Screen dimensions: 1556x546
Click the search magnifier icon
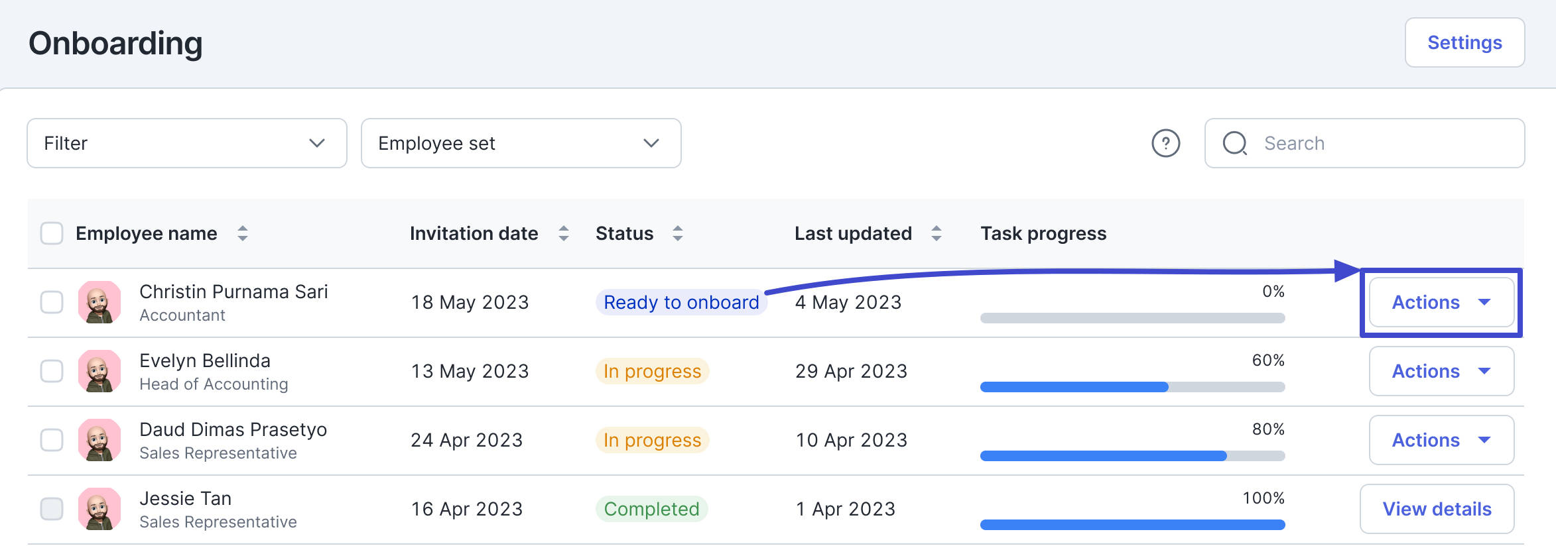click(1235, 143)
